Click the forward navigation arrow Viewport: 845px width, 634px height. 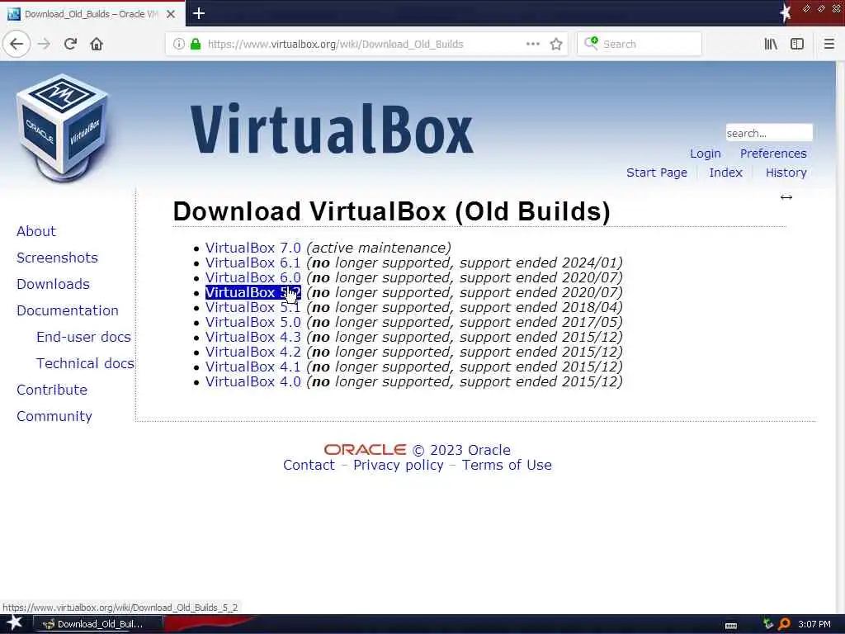pos(45,44)
